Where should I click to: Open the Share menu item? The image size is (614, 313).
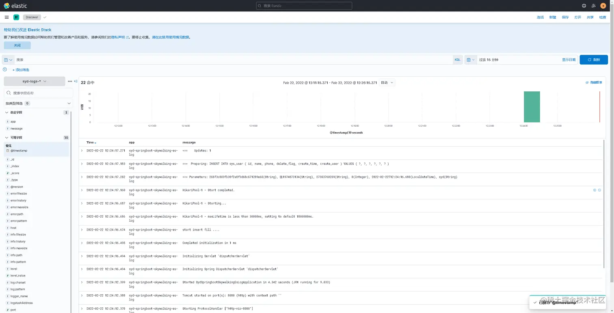pyautogui.click(x=590, y=17)
